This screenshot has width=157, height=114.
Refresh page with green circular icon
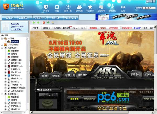click(48, 23)
